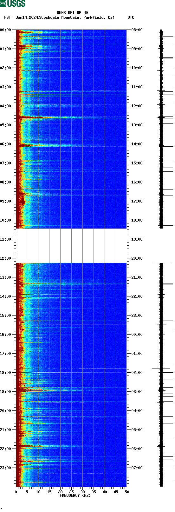Click the 20:00 label on UTC axis
Image resolution: width=175 pixels, height=512 pixels.
[x=137, y=258]
